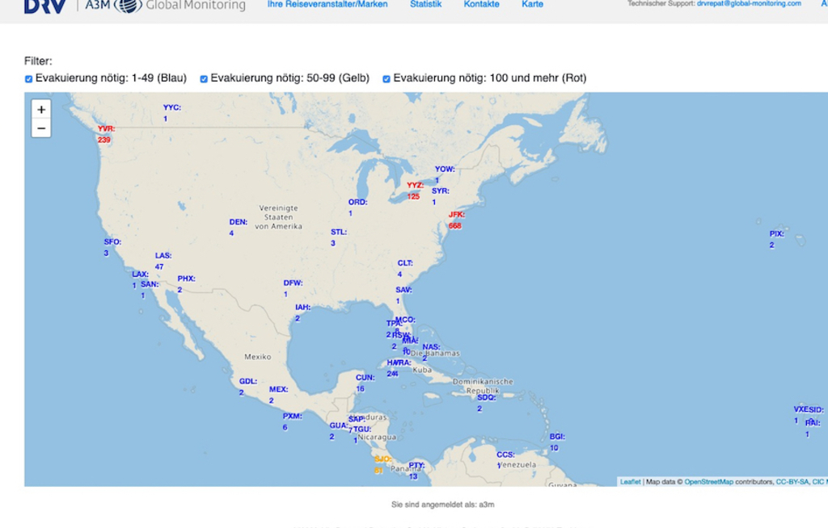This screenshot has width=828, height=528.
Task: Select the PXM marker showing 6
Action: pos(292,421)
